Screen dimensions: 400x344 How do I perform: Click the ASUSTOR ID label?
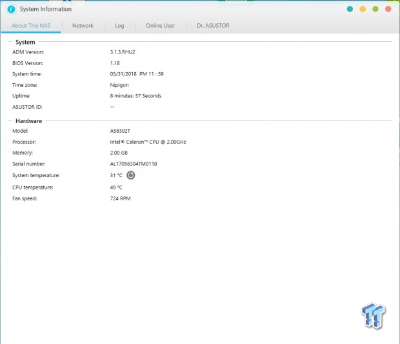point(27,107)
